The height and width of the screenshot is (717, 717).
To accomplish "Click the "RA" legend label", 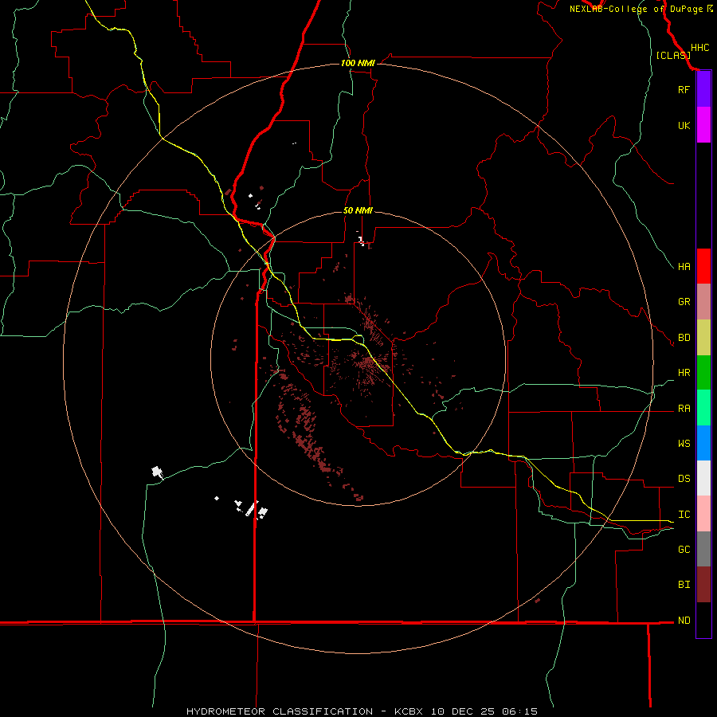I will (x=684, y=409).
